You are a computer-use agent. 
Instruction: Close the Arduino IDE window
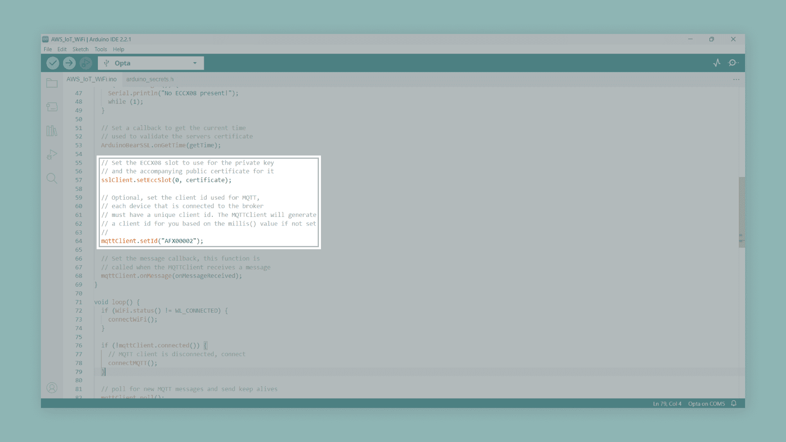click(x=733, y=39)
